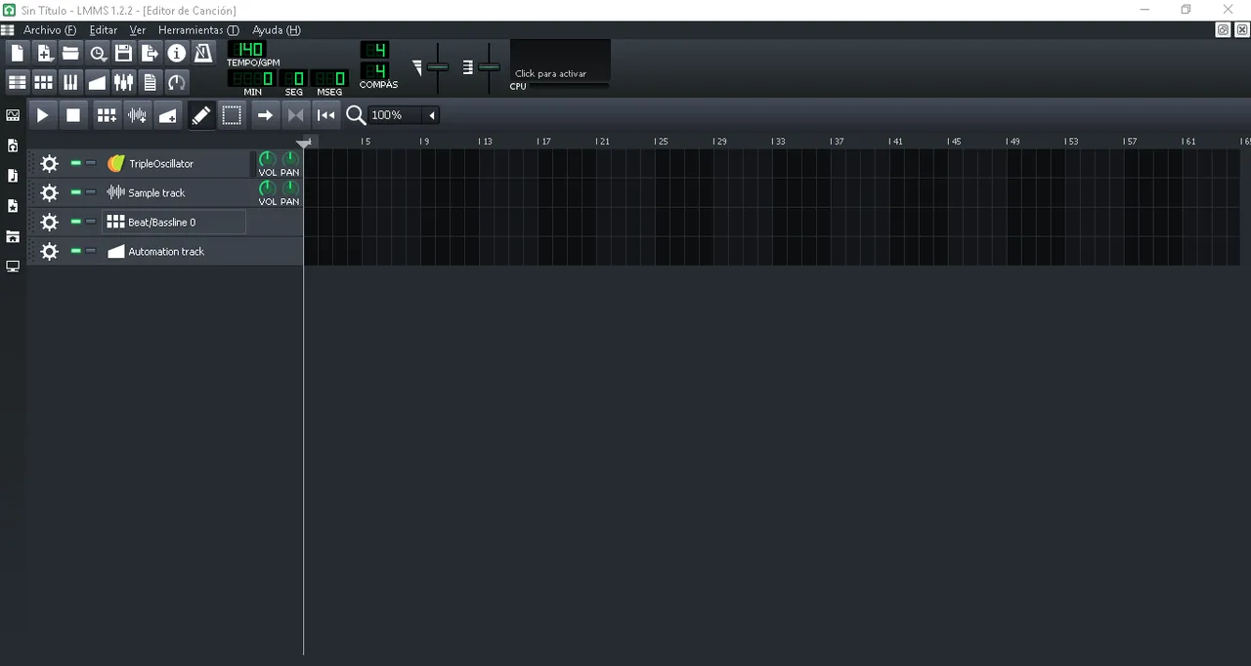Open My Presets sidebar tab
The width and height of the screenshot is (1251, 666).
coord(13,206)
